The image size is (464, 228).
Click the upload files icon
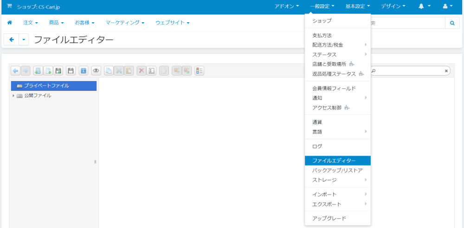tap(58, 71)
